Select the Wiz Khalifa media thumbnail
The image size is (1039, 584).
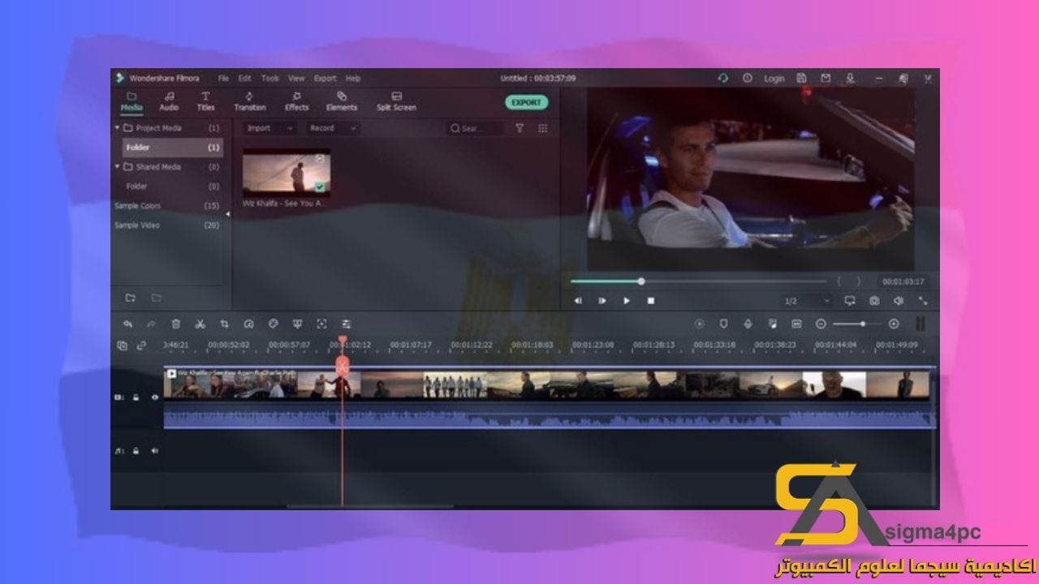[x=286, y=173]
